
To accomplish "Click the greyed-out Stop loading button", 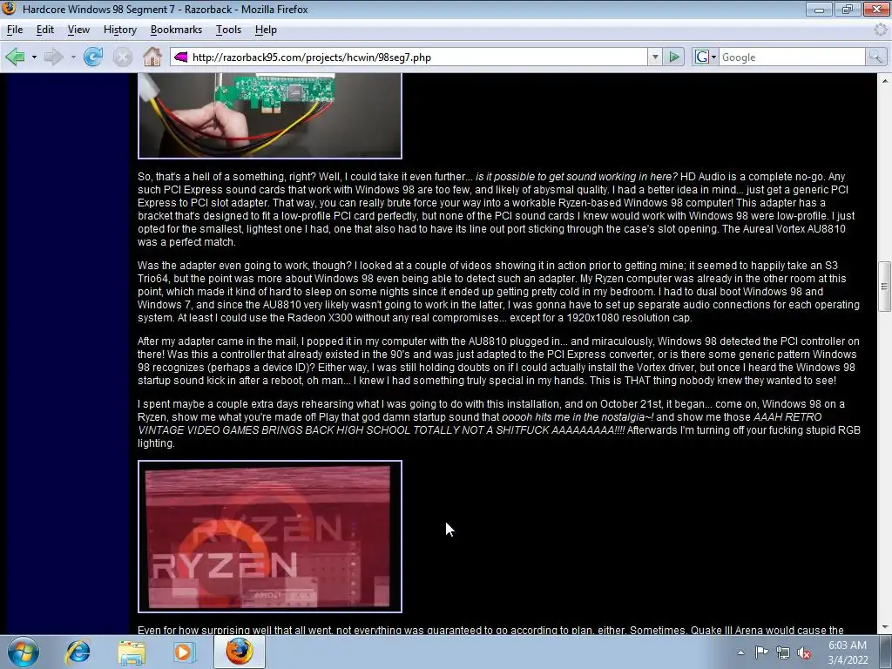I will (x=122, y=57).
